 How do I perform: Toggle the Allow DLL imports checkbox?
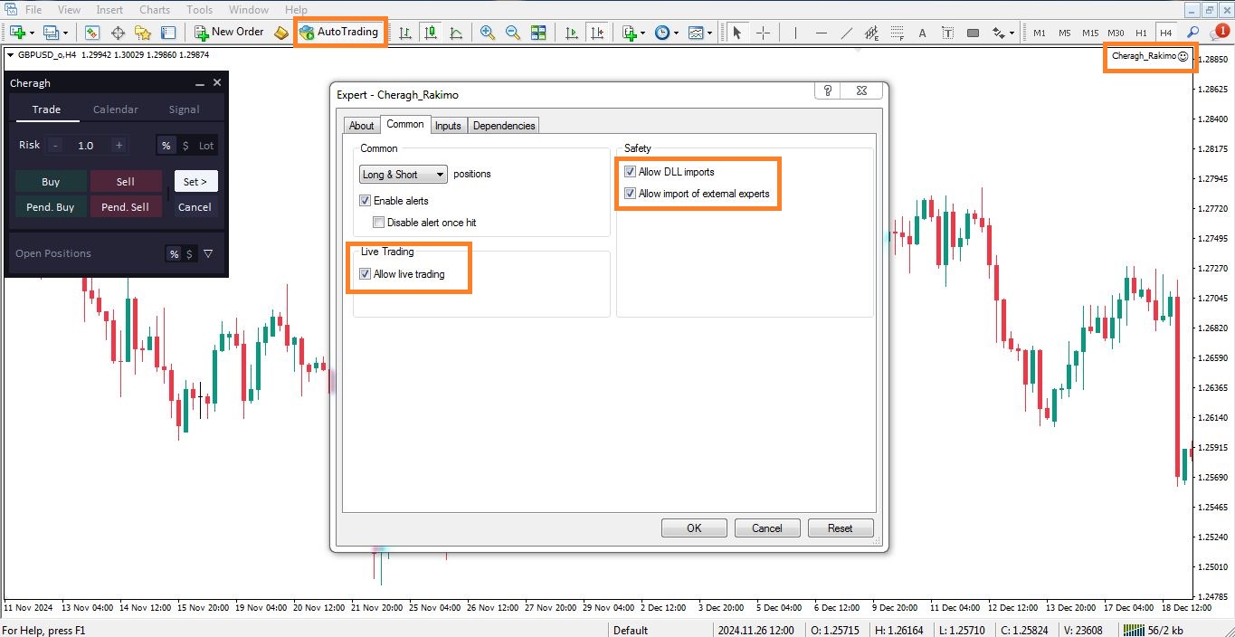tap(631, 172)
